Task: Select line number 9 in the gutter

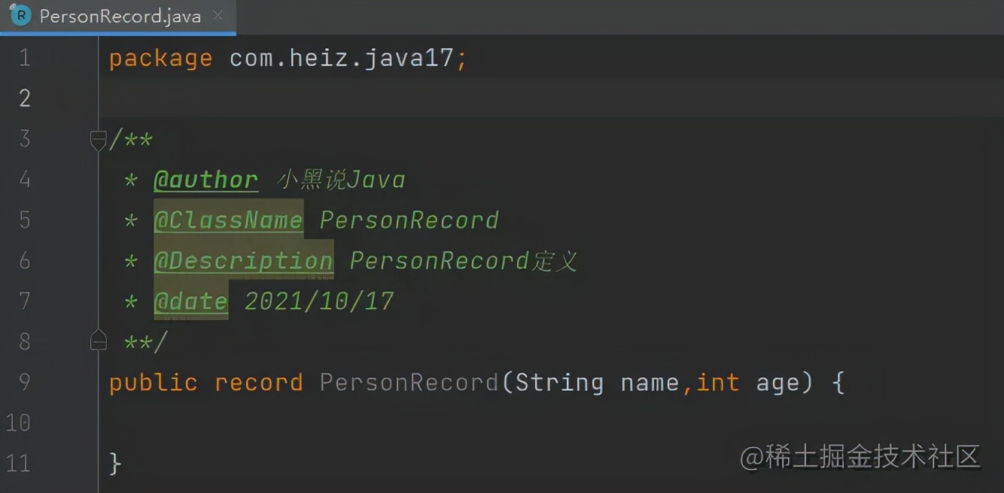Action: point(23,382)
